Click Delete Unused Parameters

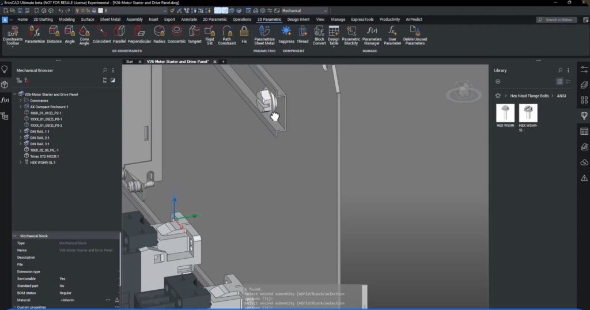click(x=415, y=35)
